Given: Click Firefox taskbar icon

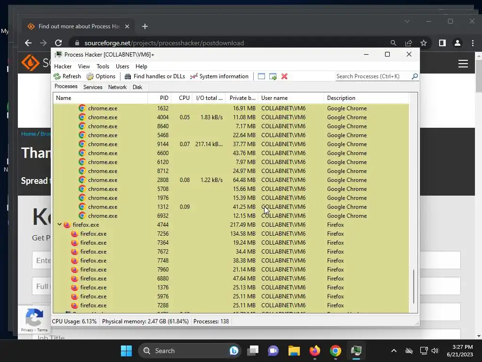Looking at the screenshot, I should coord(315,351).
